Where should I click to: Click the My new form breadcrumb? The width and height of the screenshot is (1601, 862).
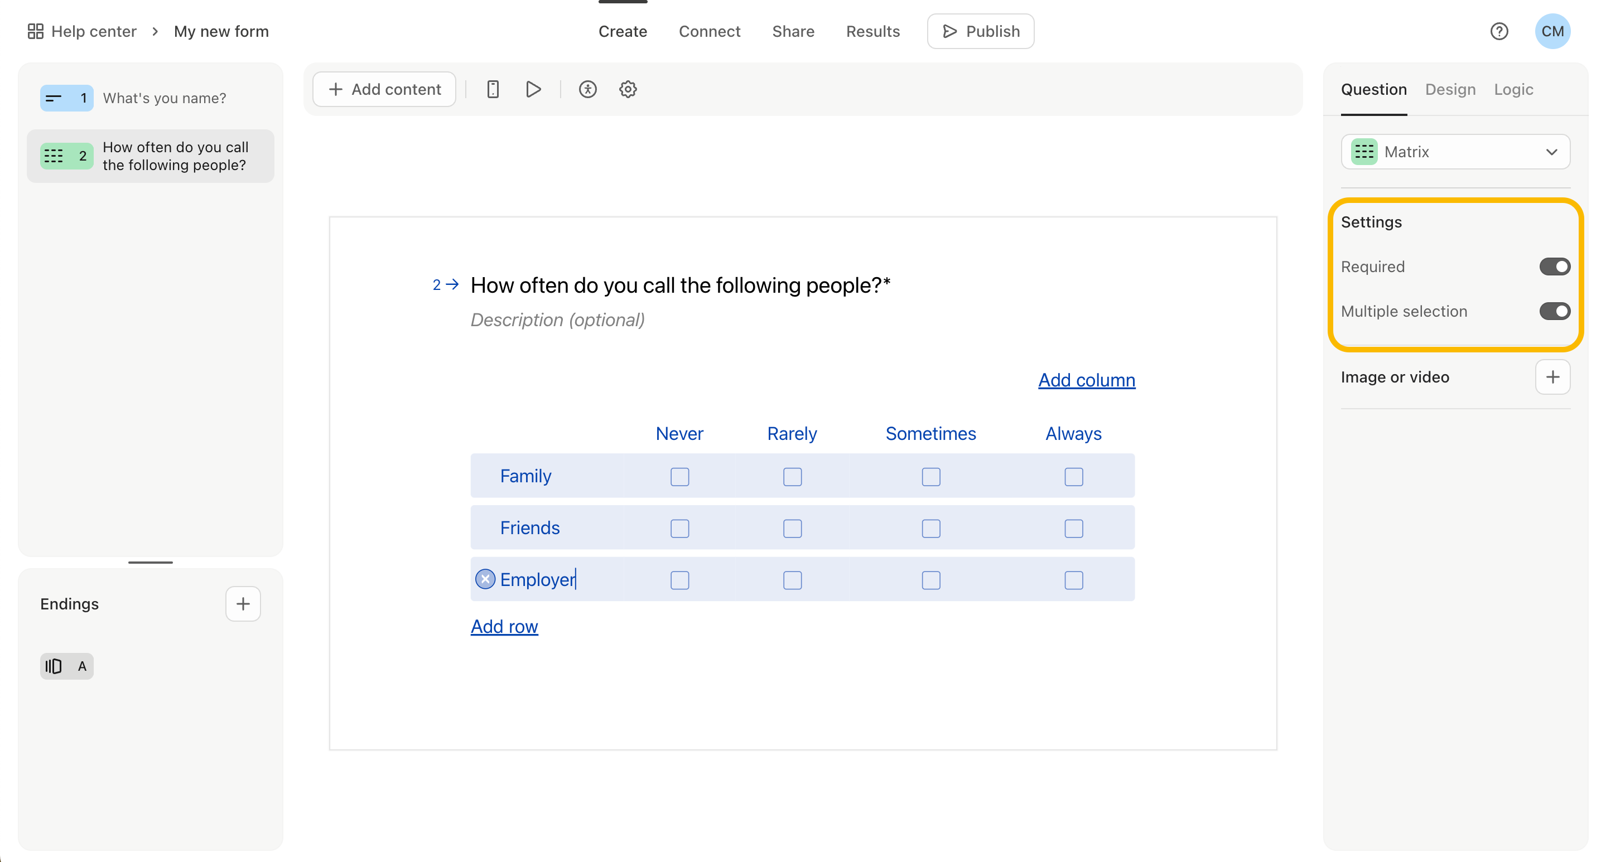[x=221, y=31]
